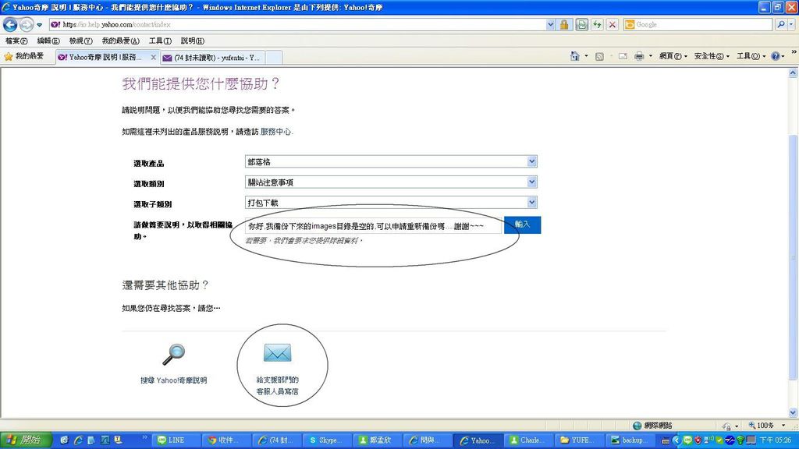Open the 選取產品 dropdown showing 部落格
The image size is (799, 449).
[391, 162]
